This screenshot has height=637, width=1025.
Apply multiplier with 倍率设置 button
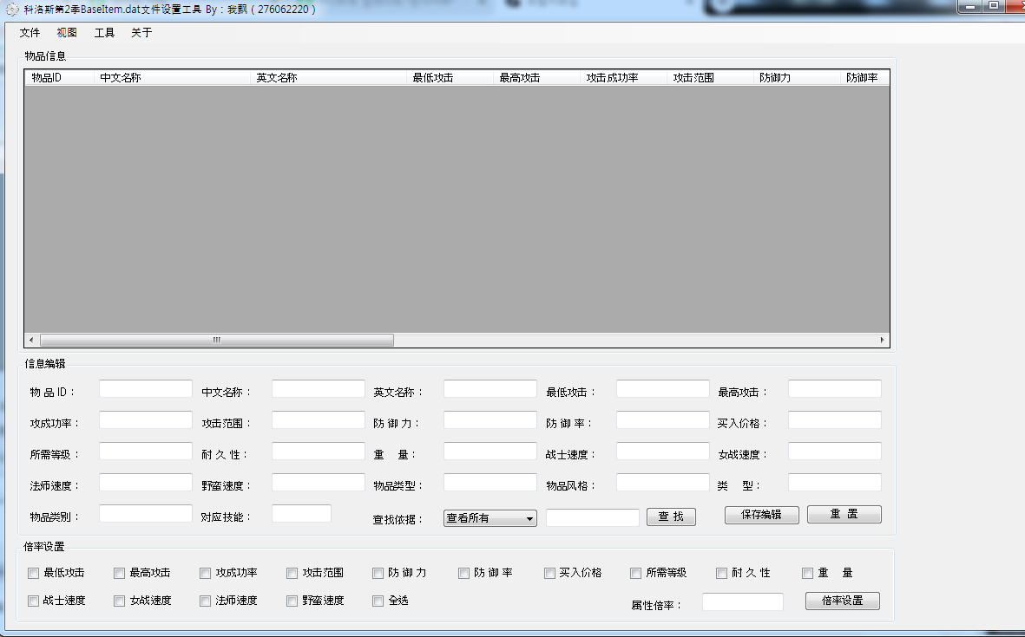coord(842,601)
